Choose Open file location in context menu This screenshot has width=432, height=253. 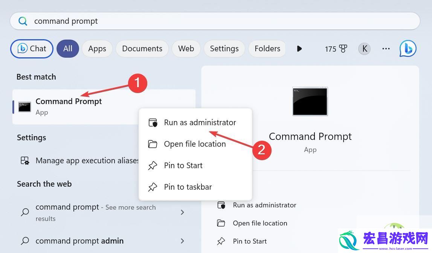195,144
